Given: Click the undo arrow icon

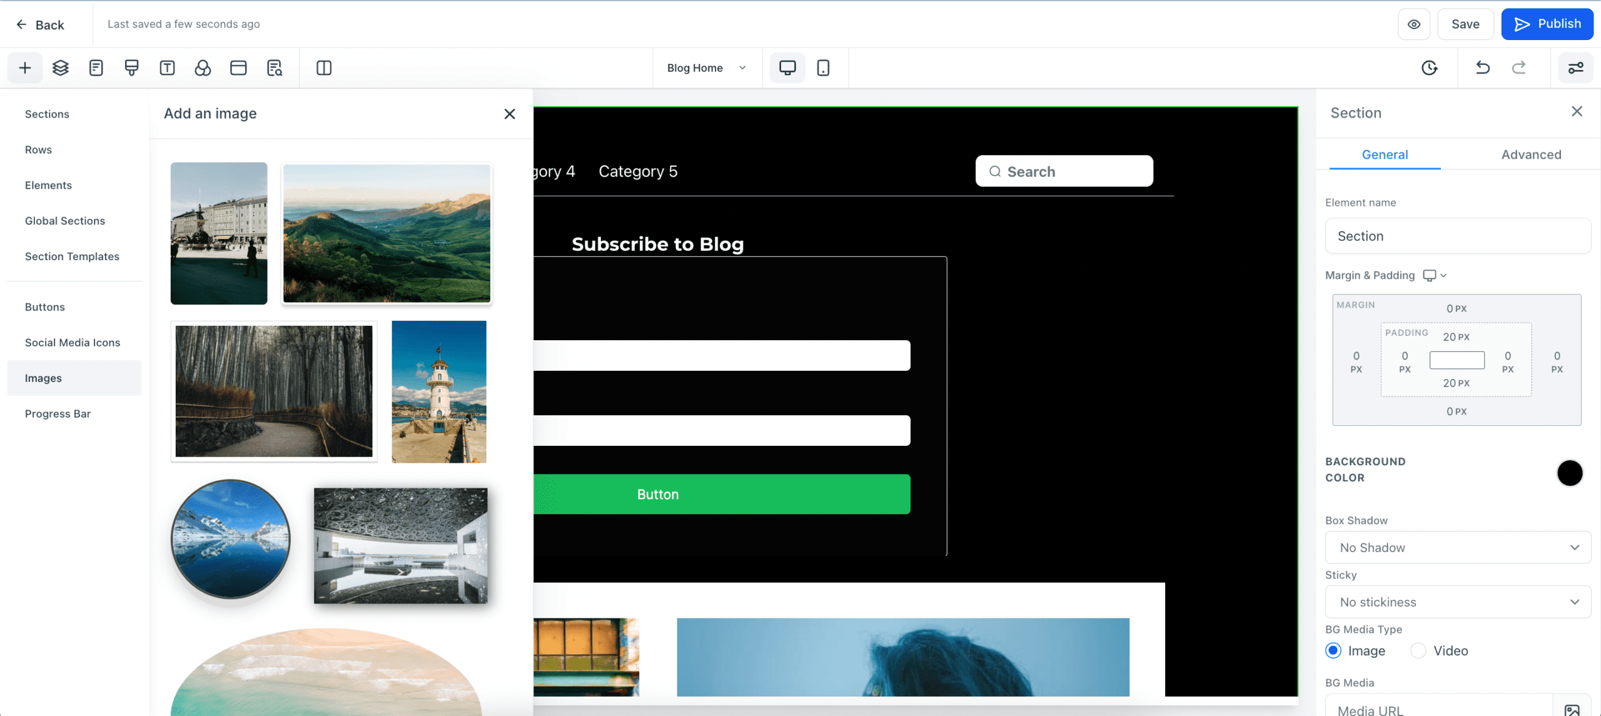Looking at the screenshot, I should [1483, 68].
